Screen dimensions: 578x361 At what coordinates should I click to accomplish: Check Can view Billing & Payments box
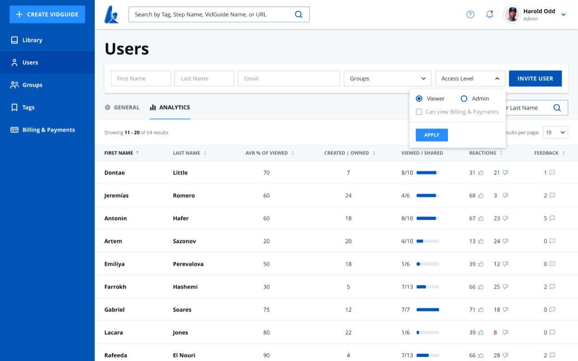[x=419, y=112]
